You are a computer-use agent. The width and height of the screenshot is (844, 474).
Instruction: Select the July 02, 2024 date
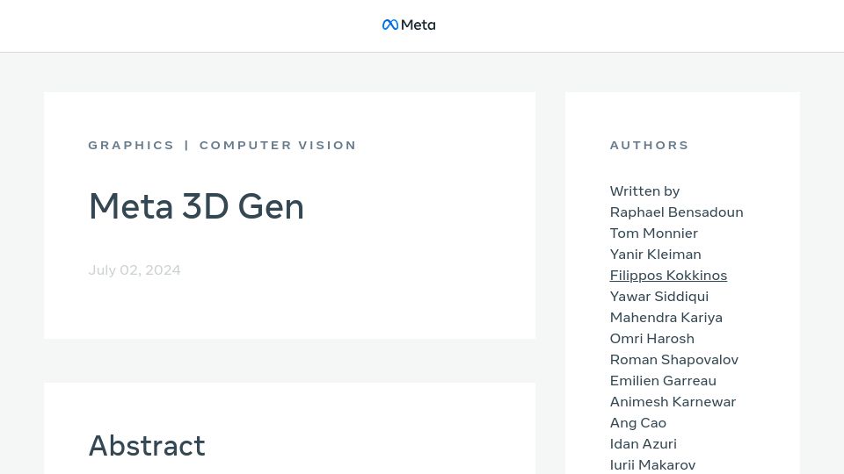[x=135, y=269]
